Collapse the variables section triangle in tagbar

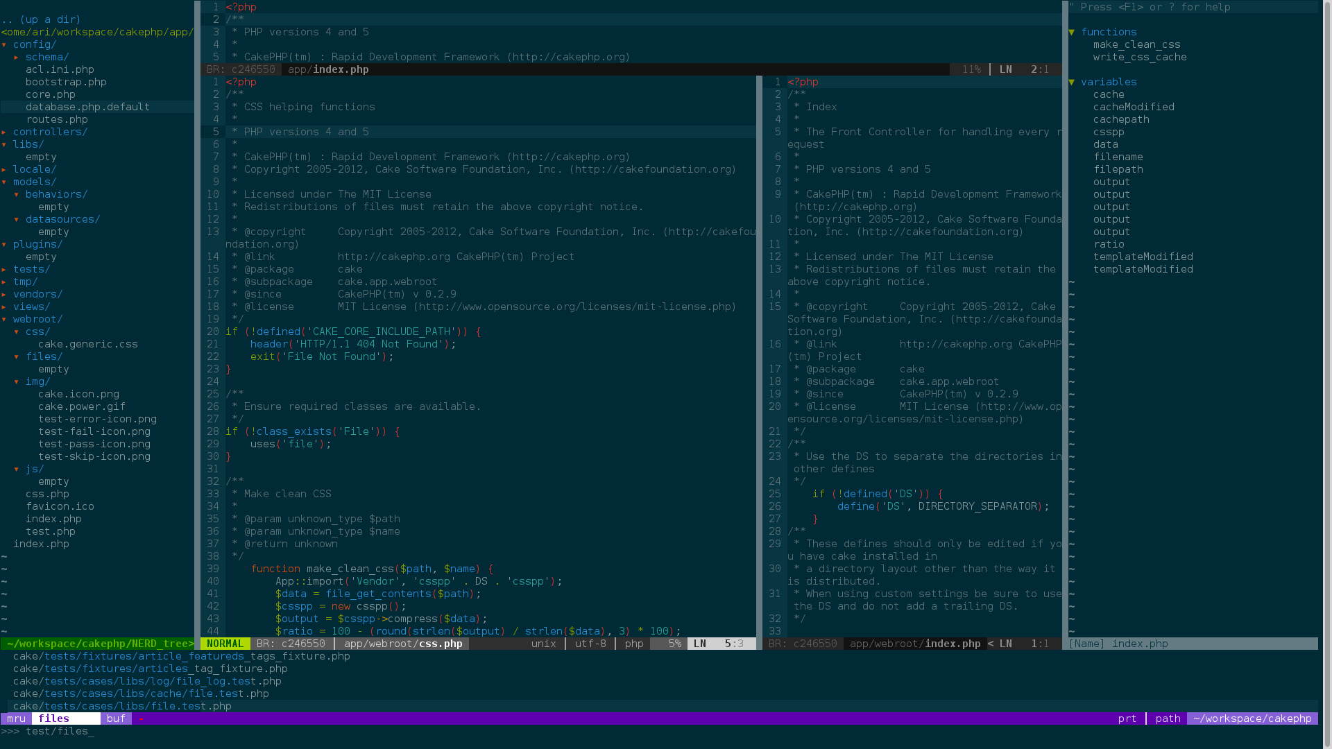(1072, 82)
